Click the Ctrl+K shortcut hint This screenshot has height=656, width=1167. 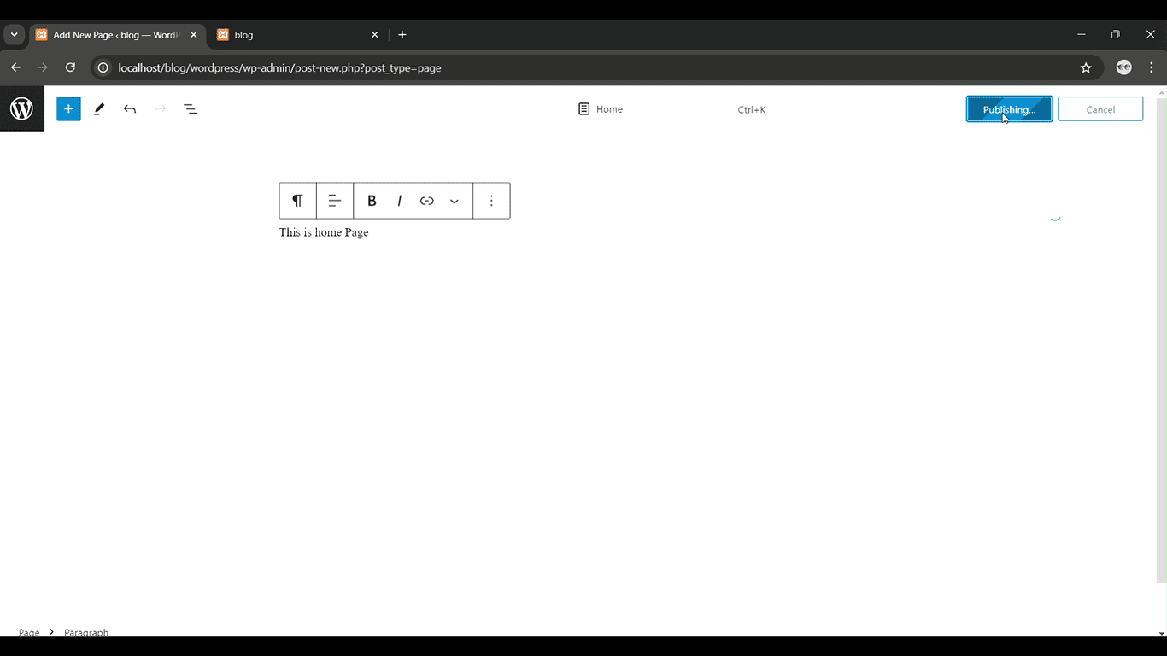[752, 109]
